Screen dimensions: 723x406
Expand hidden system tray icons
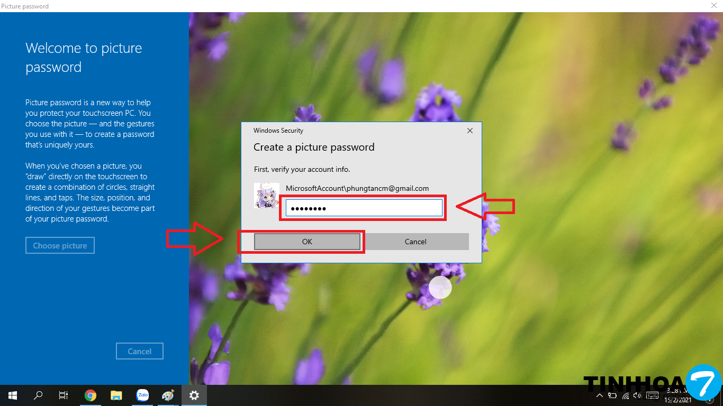coord(600,395)
